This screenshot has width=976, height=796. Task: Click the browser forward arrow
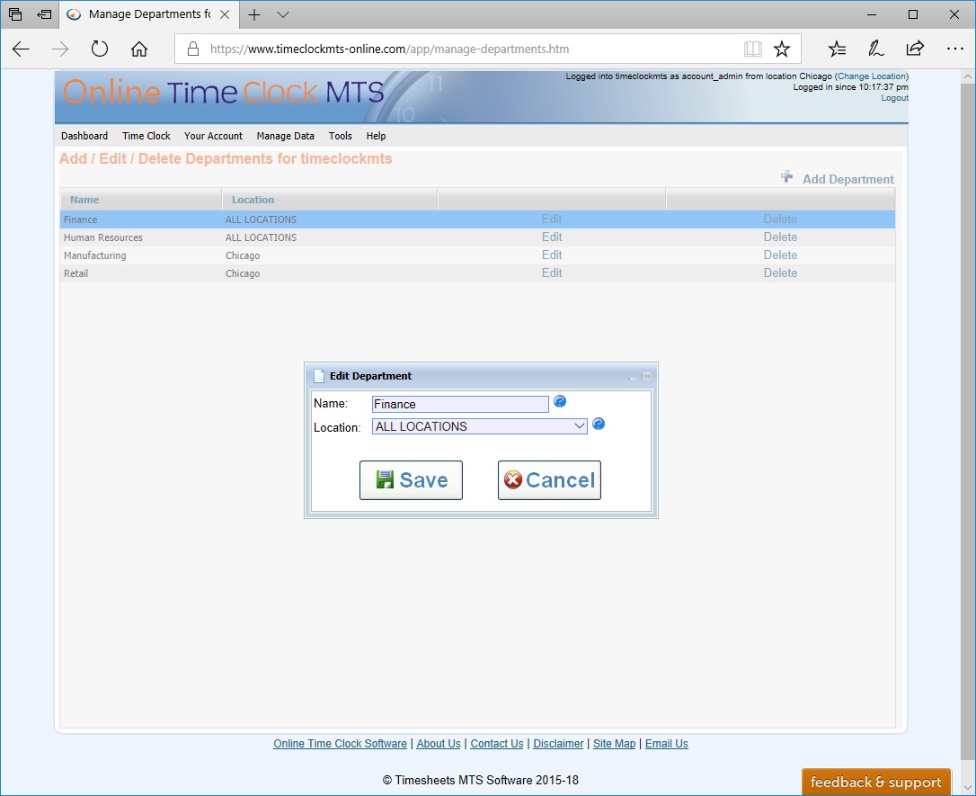tap(59, 49)
